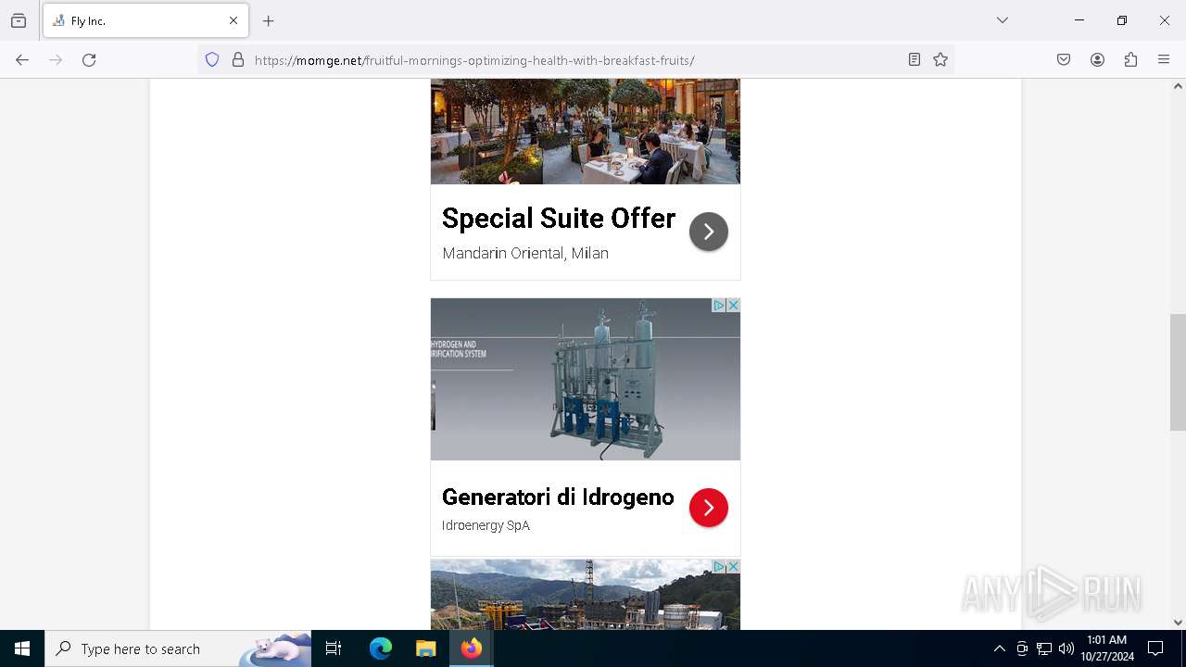The image size is (1186, 667).
Task: Show hidden system tray icons
Action: (x=999, y=648)
